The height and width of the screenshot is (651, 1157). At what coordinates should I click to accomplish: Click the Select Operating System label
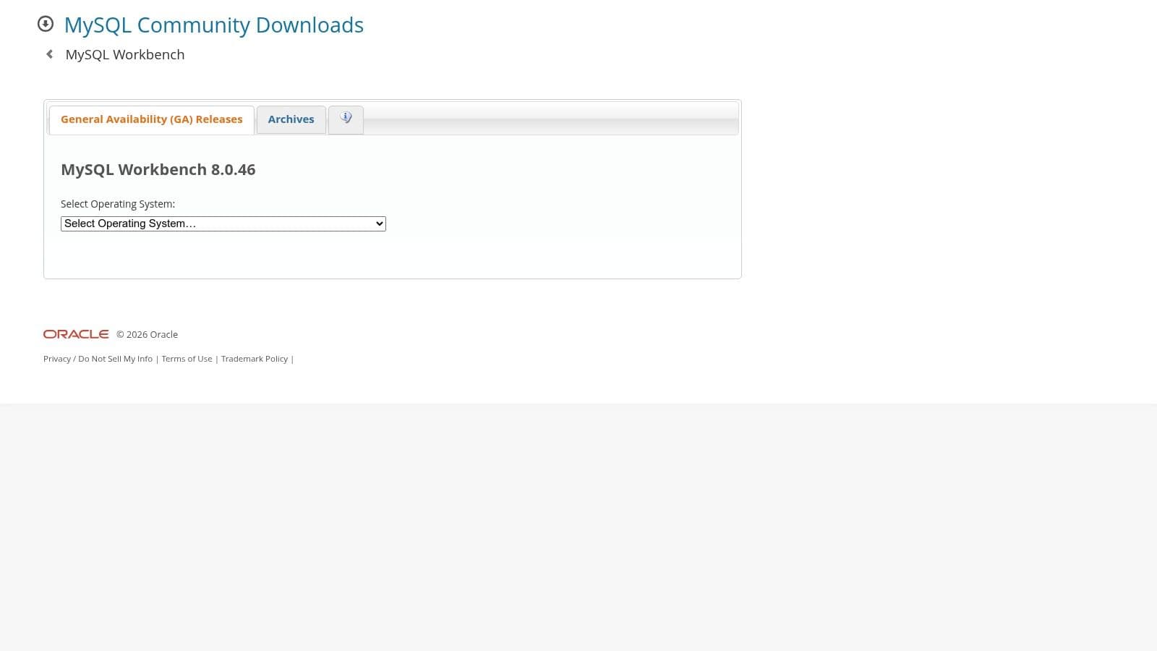(118, 203)
